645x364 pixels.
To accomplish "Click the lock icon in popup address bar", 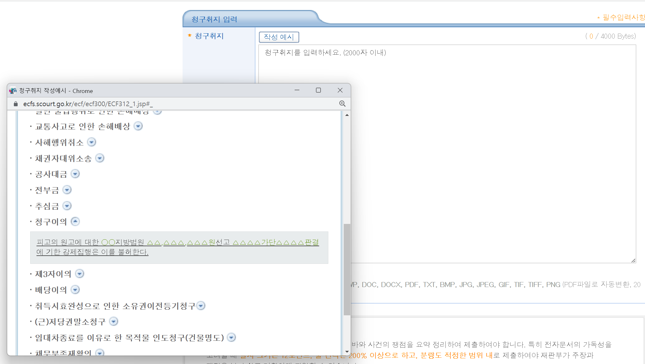I will [16, 104].
